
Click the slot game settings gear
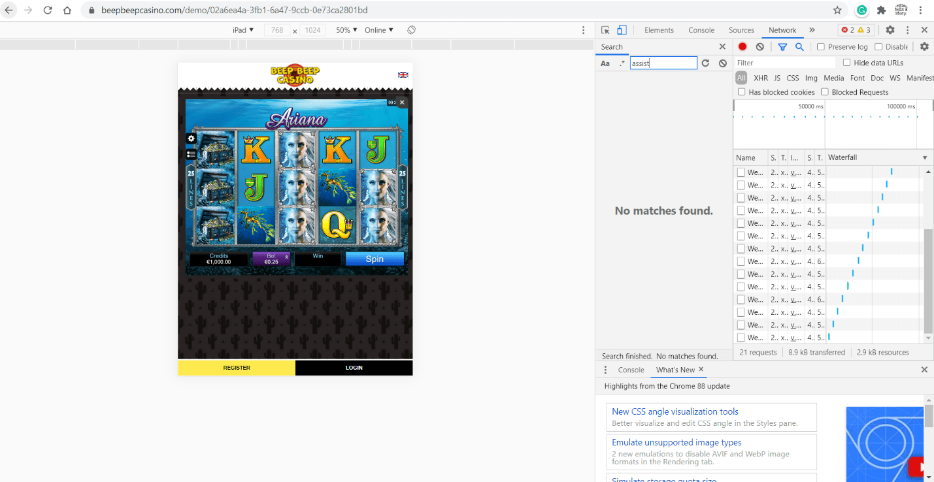191,138
